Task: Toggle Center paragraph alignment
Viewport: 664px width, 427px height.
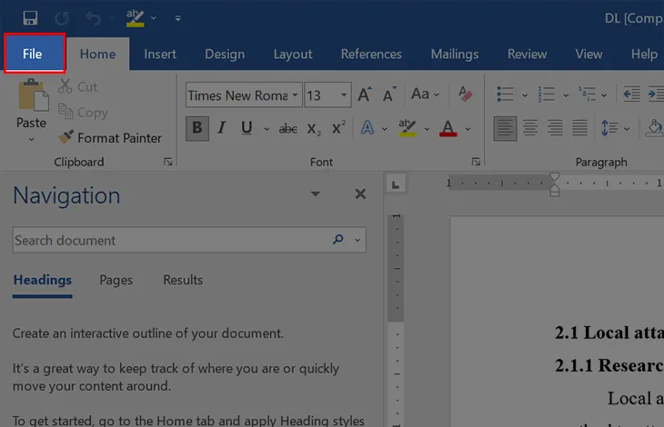Action: coord(529,128)
